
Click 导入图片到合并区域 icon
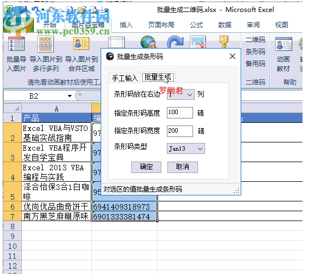(82, 43)
